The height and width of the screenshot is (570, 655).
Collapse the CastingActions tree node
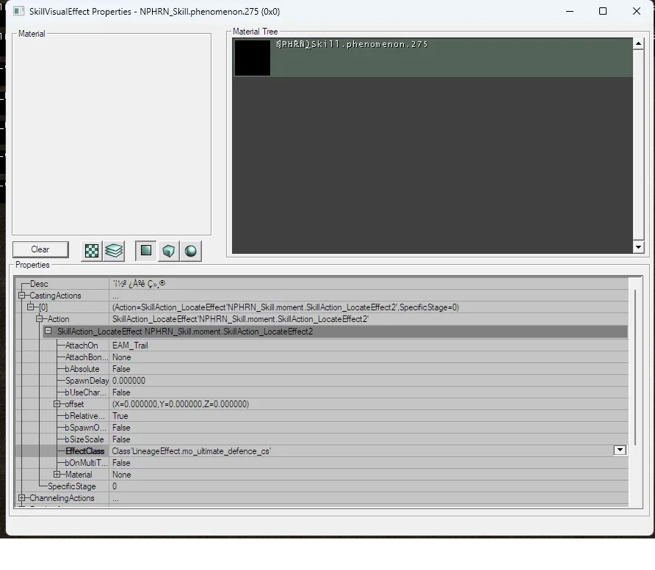22,296
